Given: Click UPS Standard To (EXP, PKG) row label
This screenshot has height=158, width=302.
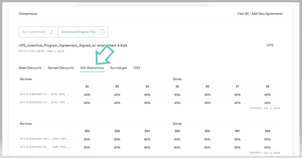Looking at the screenshot, I should [44, 94].
